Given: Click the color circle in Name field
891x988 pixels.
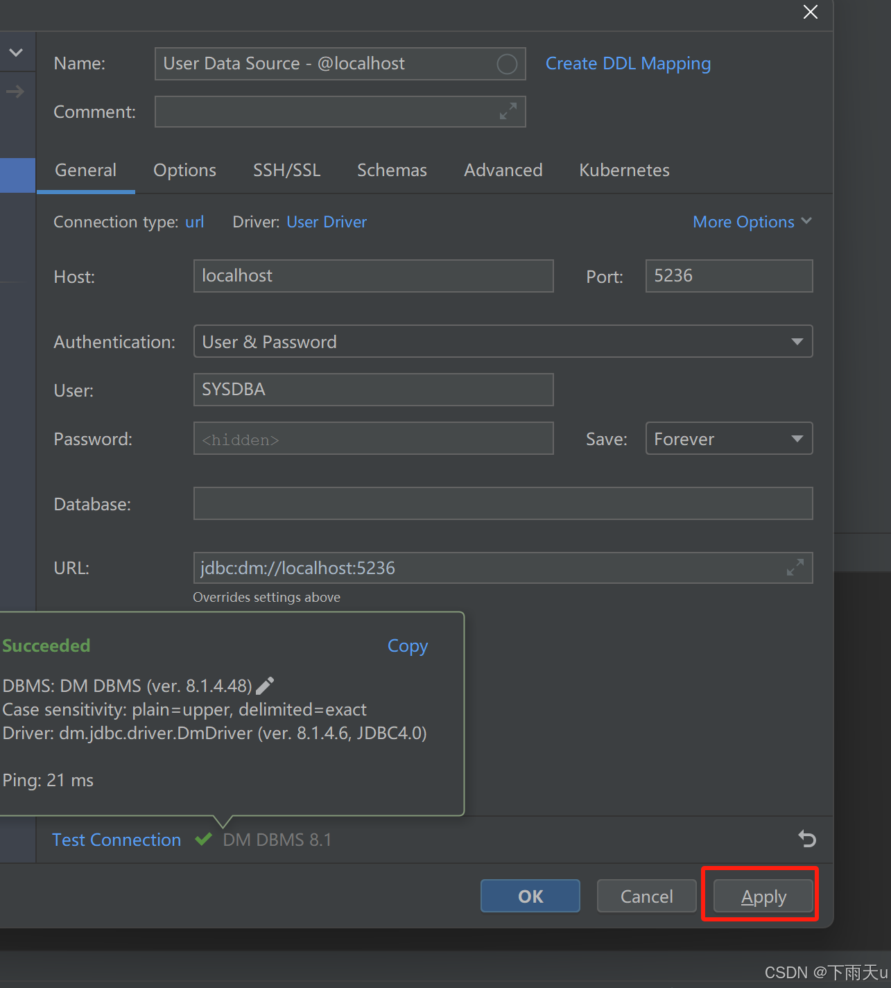Looking at the screenshot, I should (x=507, y=64).
